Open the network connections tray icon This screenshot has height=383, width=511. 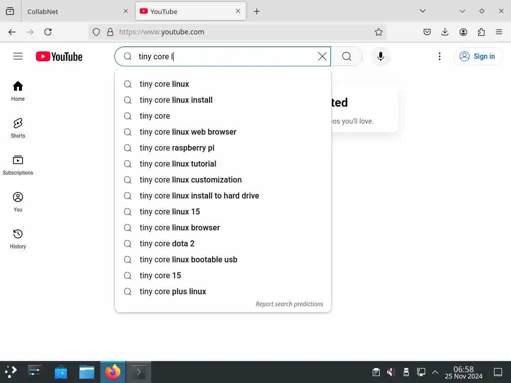coord(421,372)
